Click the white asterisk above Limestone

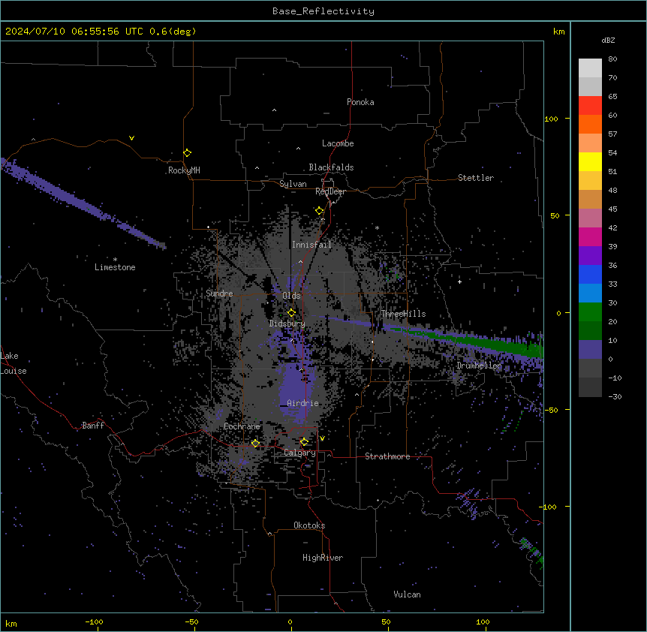[115, 260]
